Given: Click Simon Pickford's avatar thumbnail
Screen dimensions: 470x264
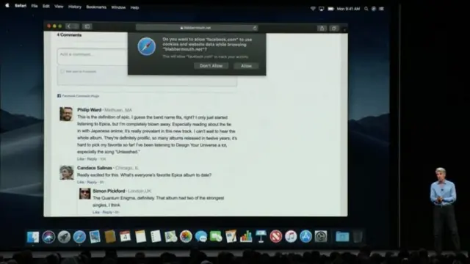Looking at the screenshot, I should (85, 194).
